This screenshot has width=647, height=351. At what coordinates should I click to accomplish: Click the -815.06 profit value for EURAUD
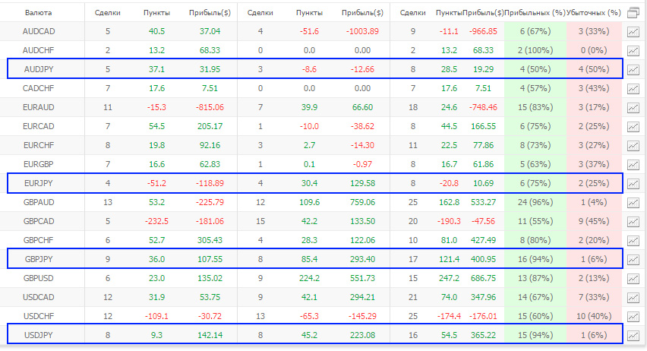coord(210,107)
